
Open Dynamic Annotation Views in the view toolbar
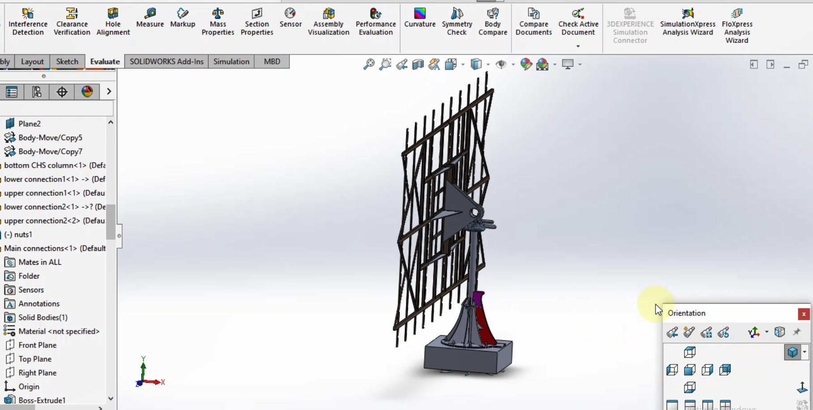pyautogui.click(x=434, y=64)
